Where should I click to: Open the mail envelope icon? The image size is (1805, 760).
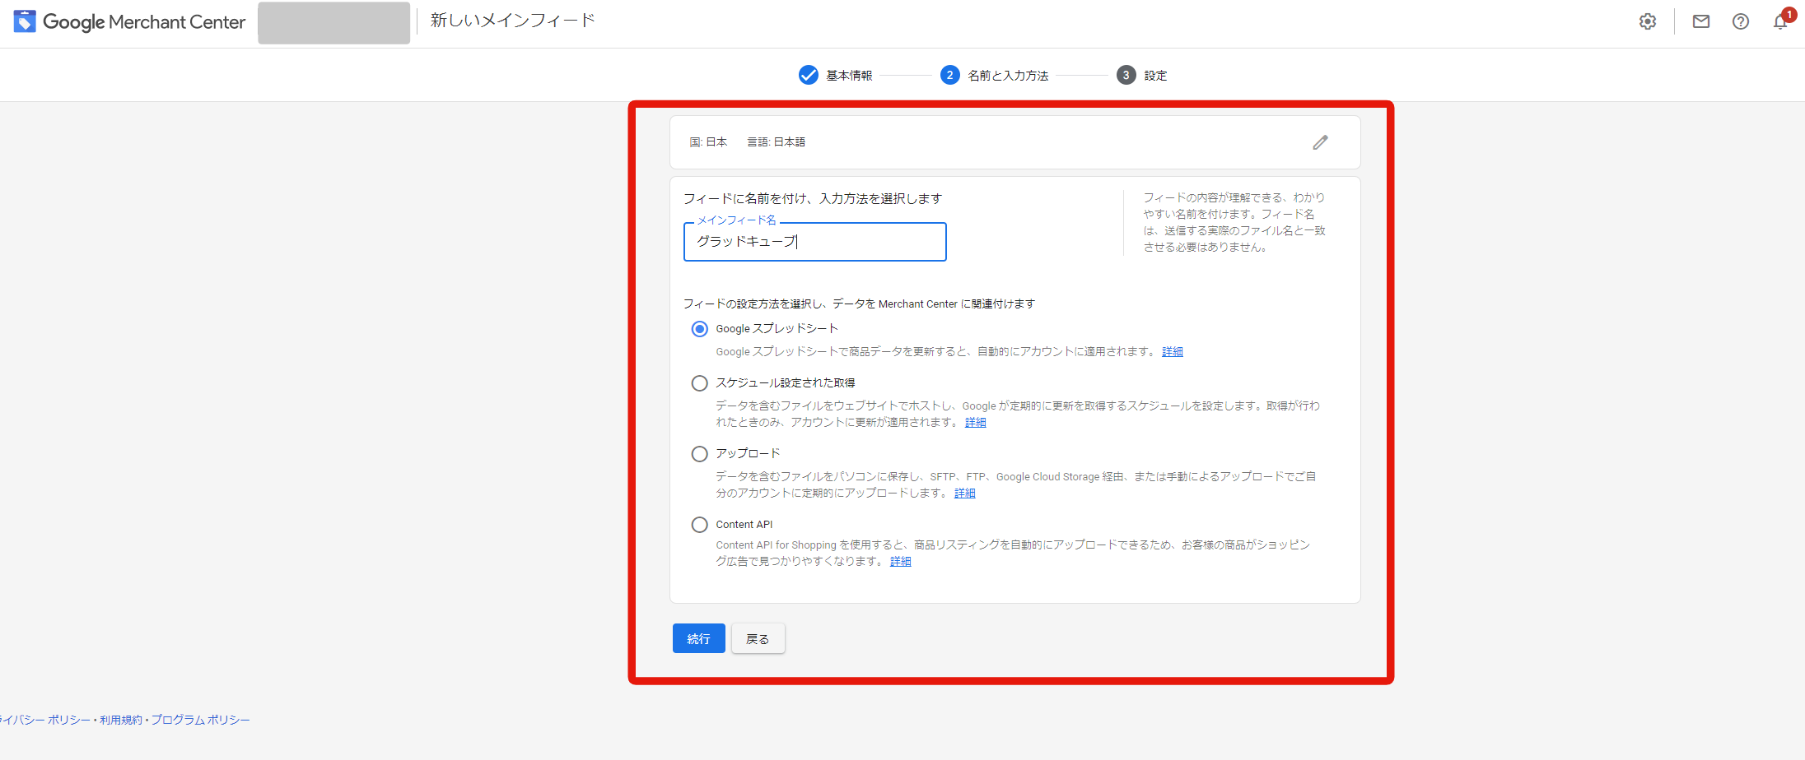click(1701, 22)
